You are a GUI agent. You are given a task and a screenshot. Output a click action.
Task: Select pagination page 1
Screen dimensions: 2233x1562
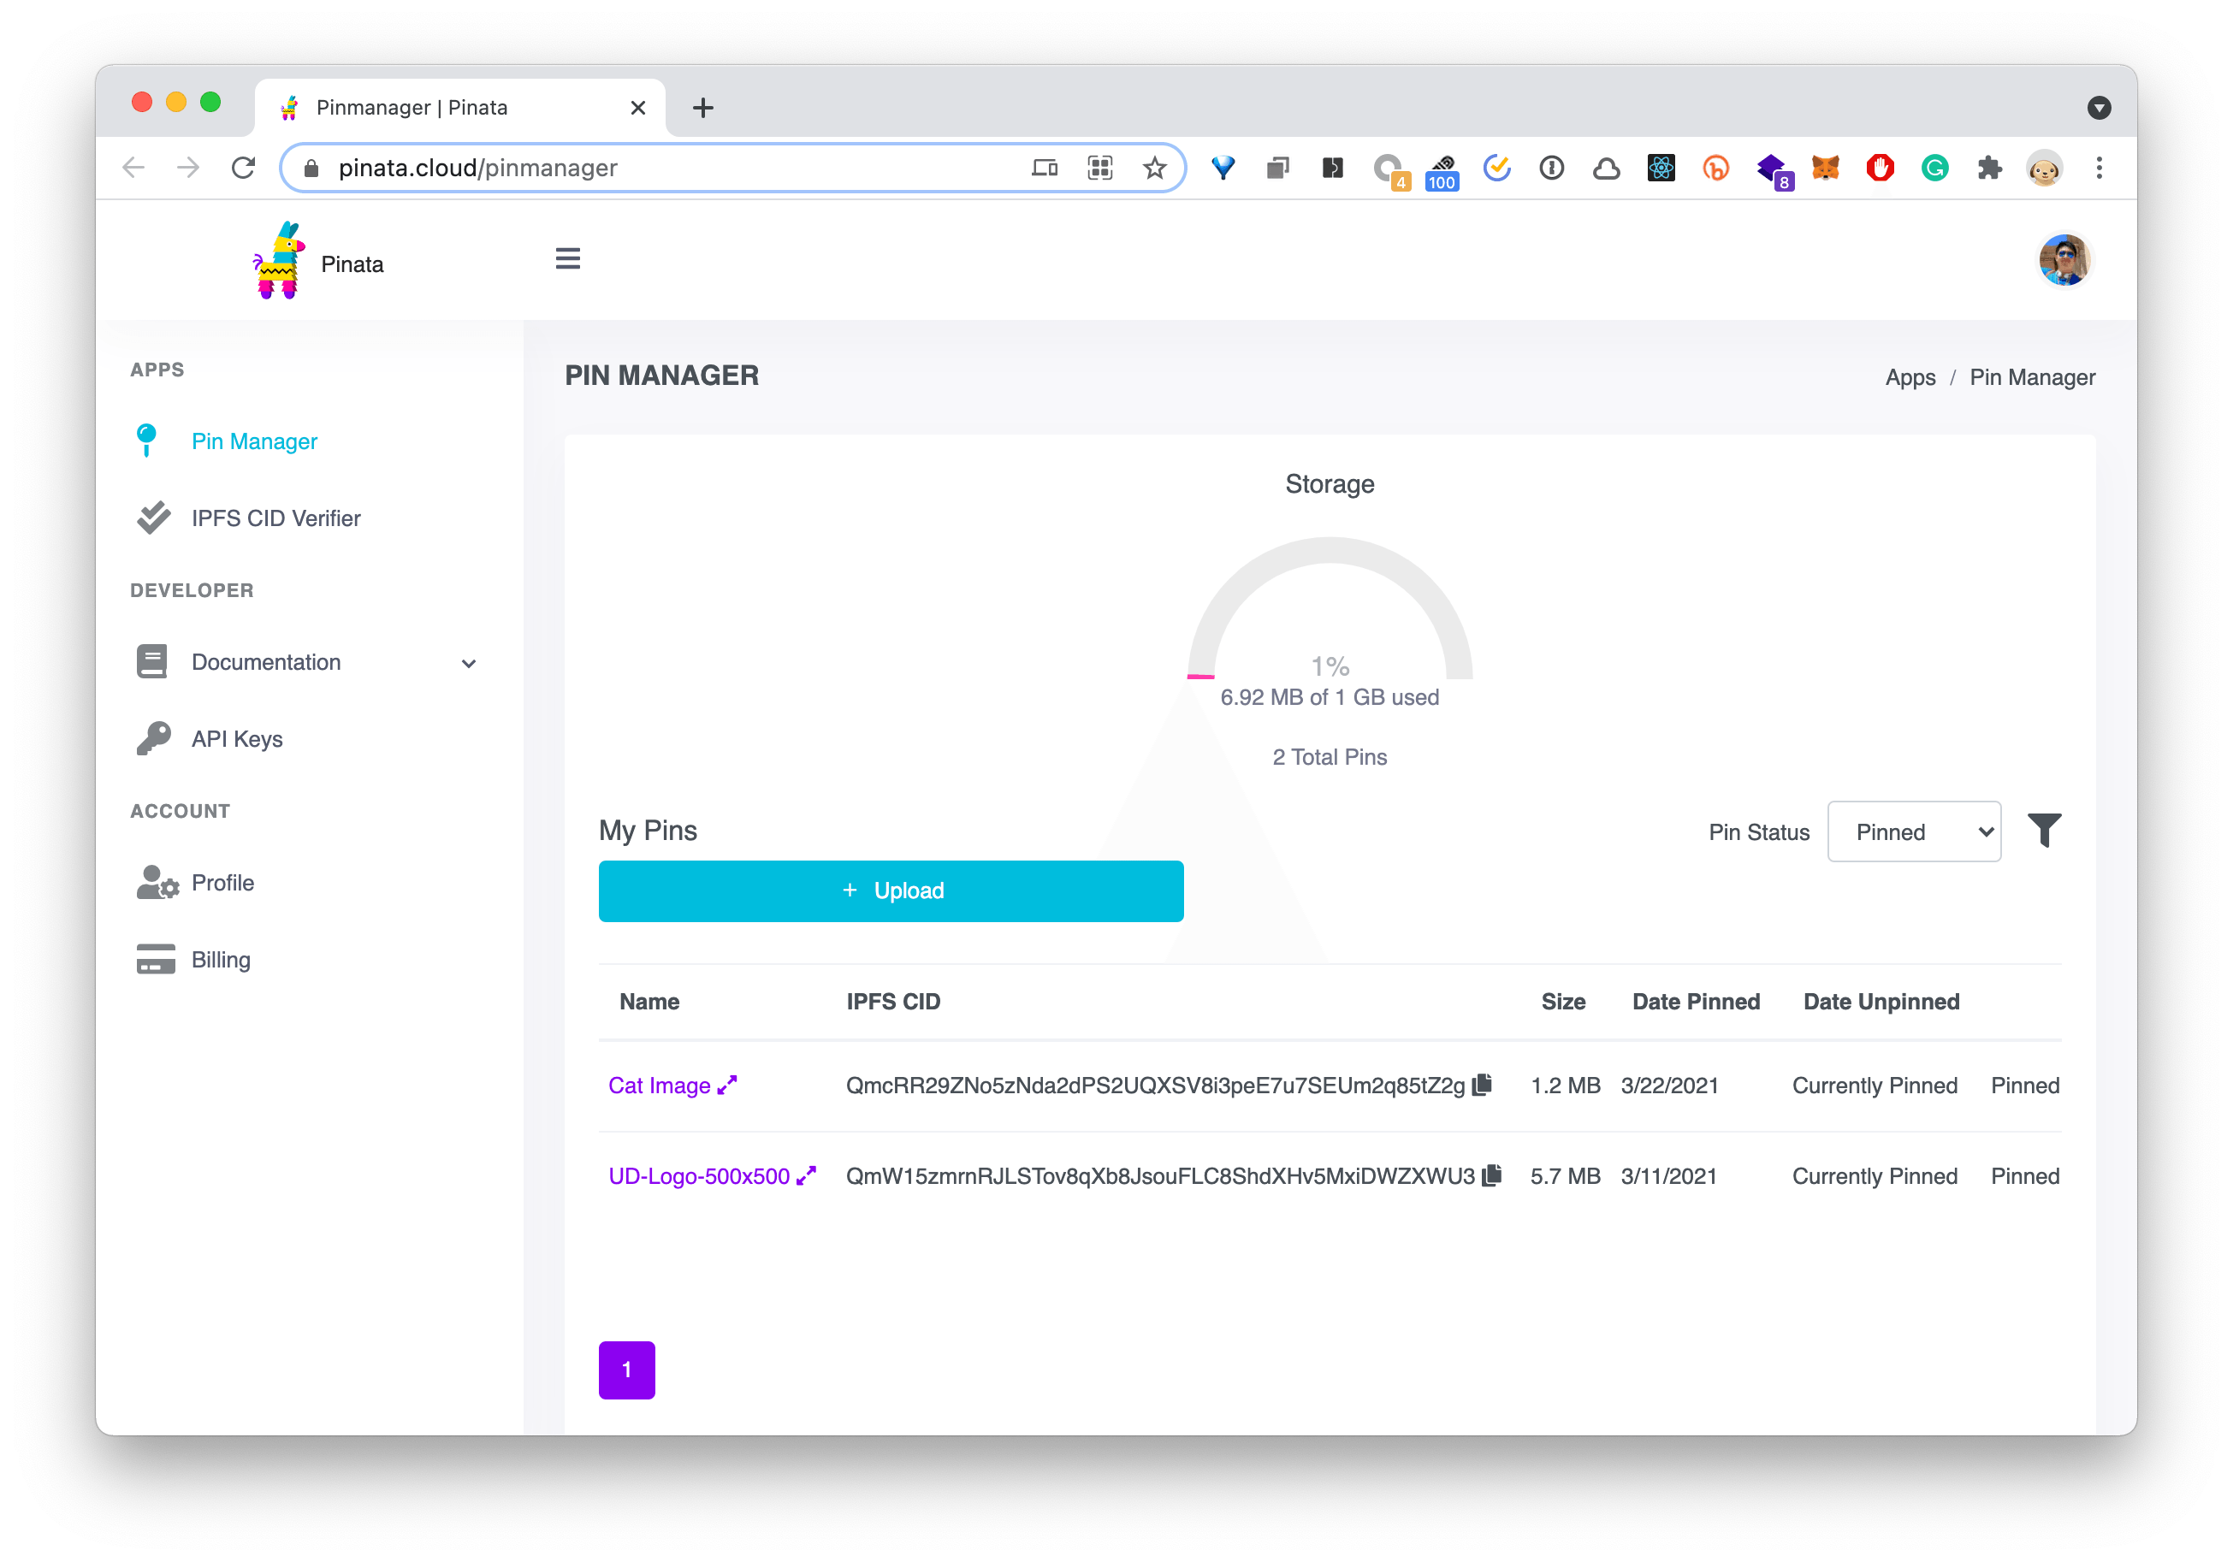(x=626, y=1370)
